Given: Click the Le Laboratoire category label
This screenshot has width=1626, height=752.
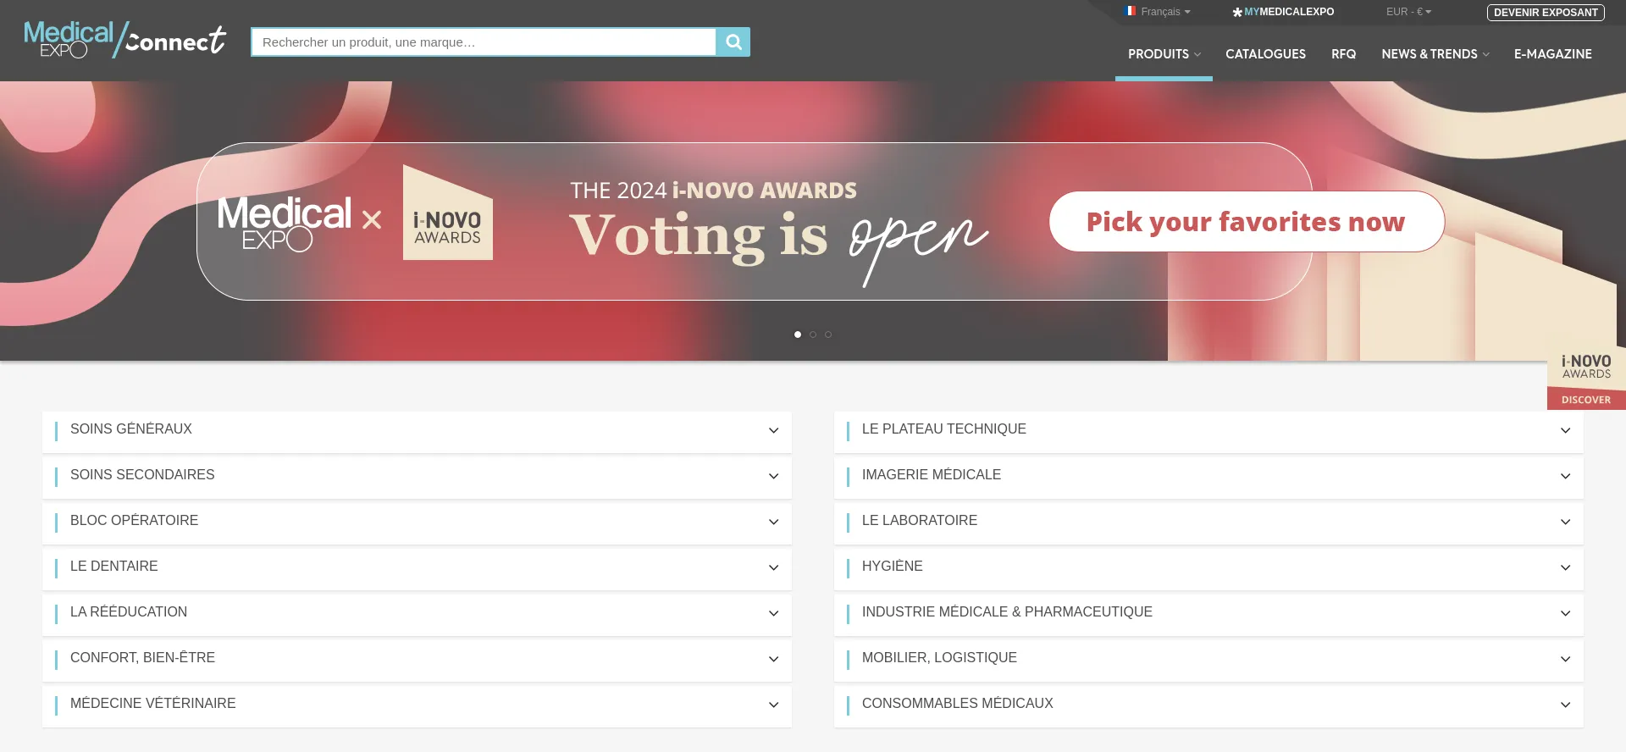Looking at the screenshot, I should 920,521.
